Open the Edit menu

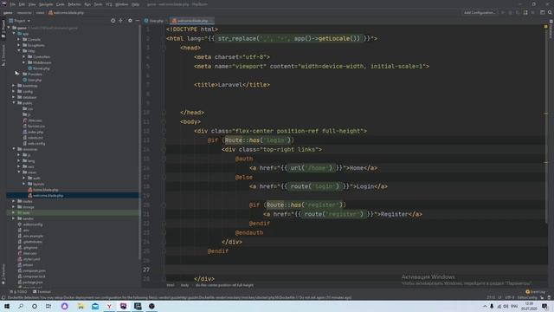point(22,4)
